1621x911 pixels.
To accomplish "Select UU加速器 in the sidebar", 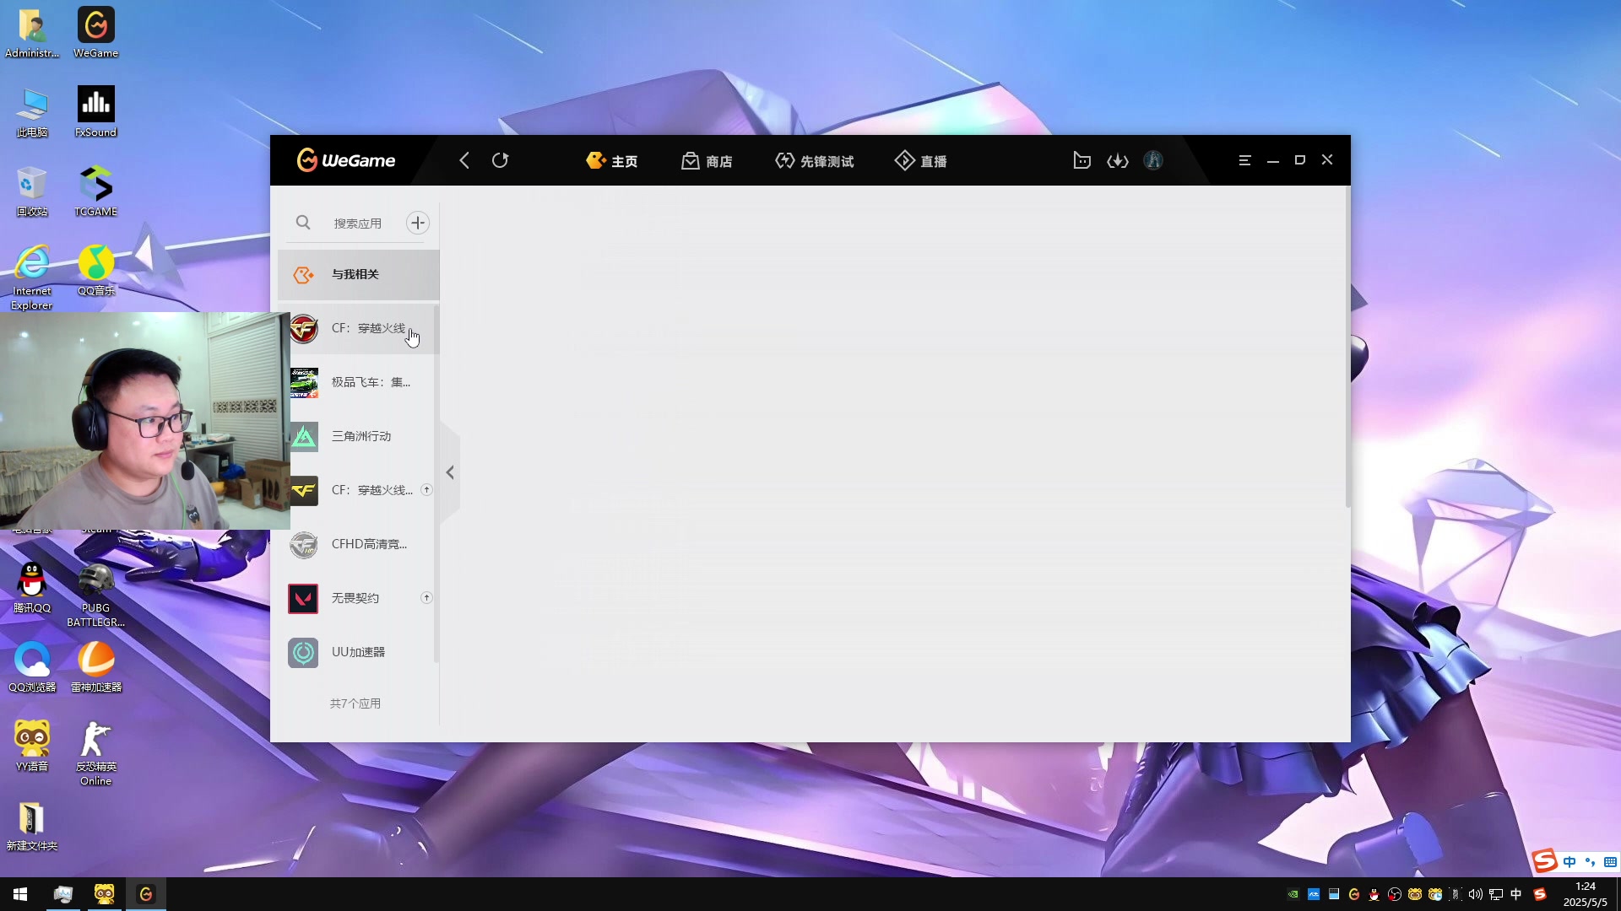I will pyautogui.click(x=359, y=652).
